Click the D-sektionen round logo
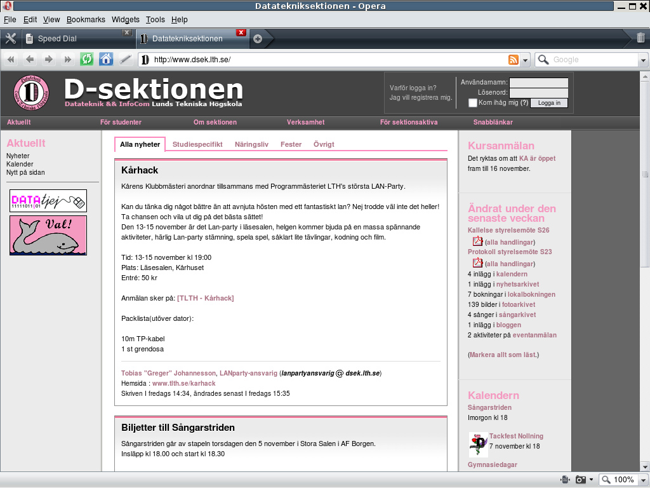 (31, 93)
